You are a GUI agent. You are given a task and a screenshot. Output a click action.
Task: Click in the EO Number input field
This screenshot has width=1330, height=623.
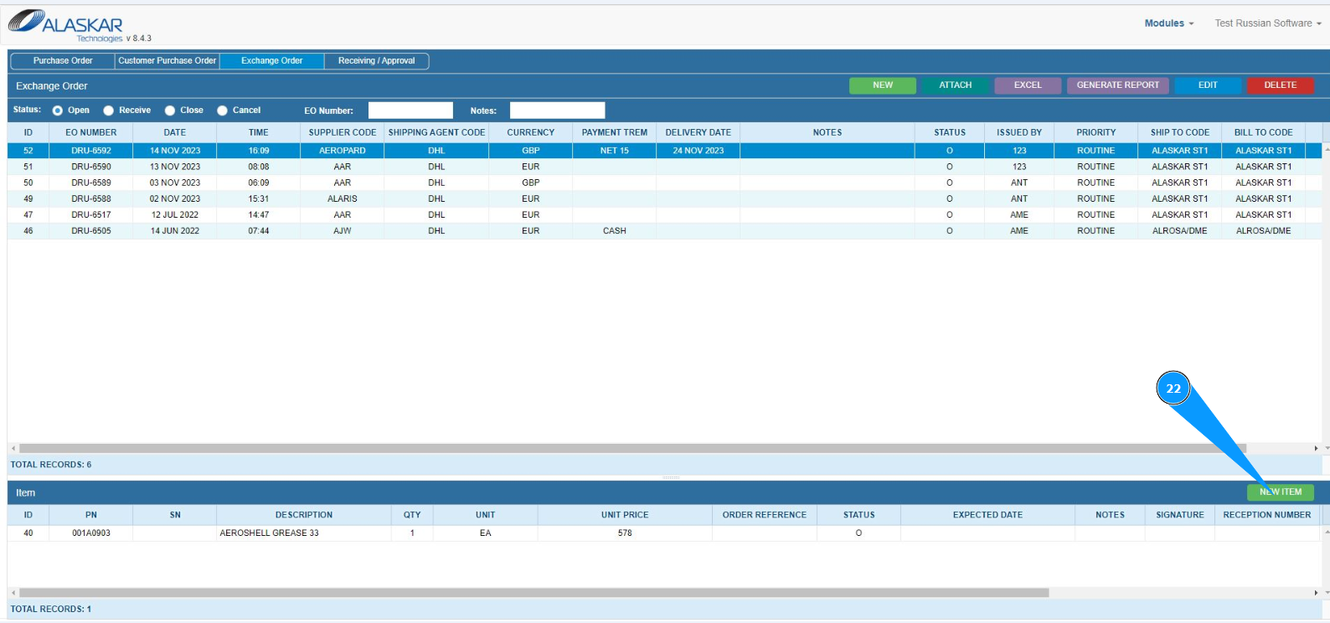point(410,111)
